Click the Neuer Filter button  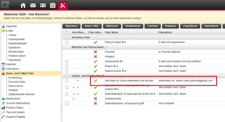pyautogui.click(x=92, y=26)
